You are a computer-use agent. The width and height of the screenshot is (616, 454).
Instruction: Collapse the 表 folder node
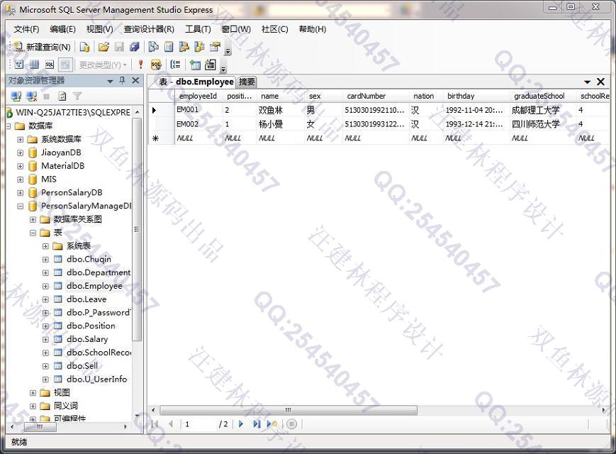tap(33, 233)
